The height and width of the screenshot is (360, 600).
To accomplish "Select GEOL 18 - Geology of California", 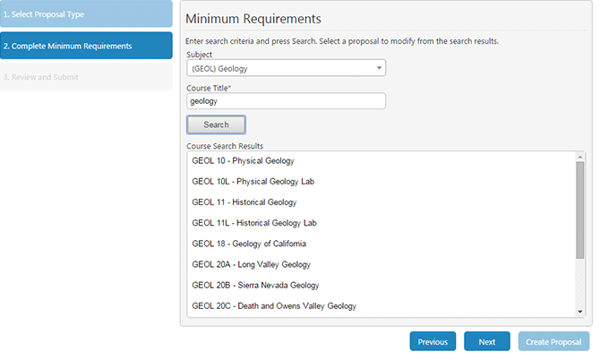I will point(249,244).
